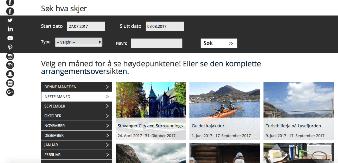Select OKTOBER in the month list
Image resolution: width=338 pixels, height=163 pixels.
pos(77,116)
